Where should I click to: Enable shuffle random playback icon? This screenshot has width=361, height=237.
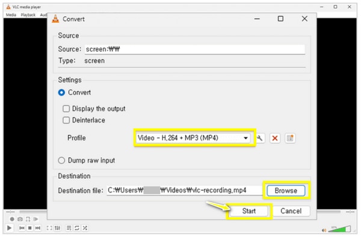coord(85,228)
